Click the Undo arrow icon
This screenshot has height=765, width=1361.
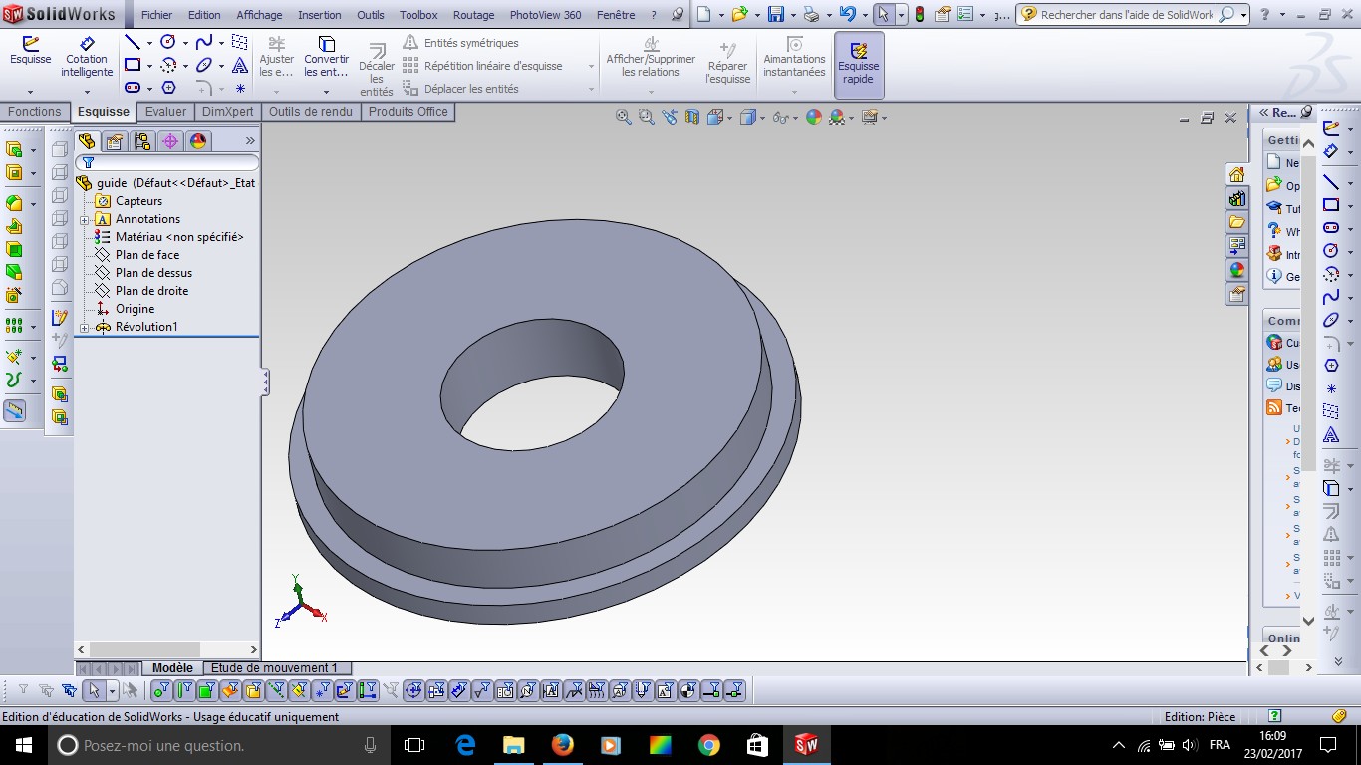click(x=847, y=14)
